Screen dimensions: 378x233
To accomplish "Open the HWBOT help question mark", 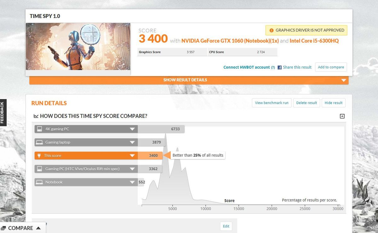I will [x=273, y=67].
